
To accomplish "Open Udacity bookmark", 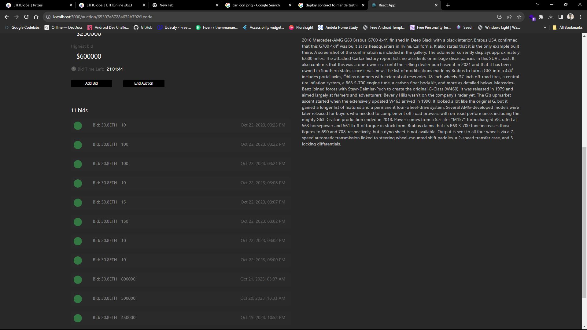I will point(174,28).
